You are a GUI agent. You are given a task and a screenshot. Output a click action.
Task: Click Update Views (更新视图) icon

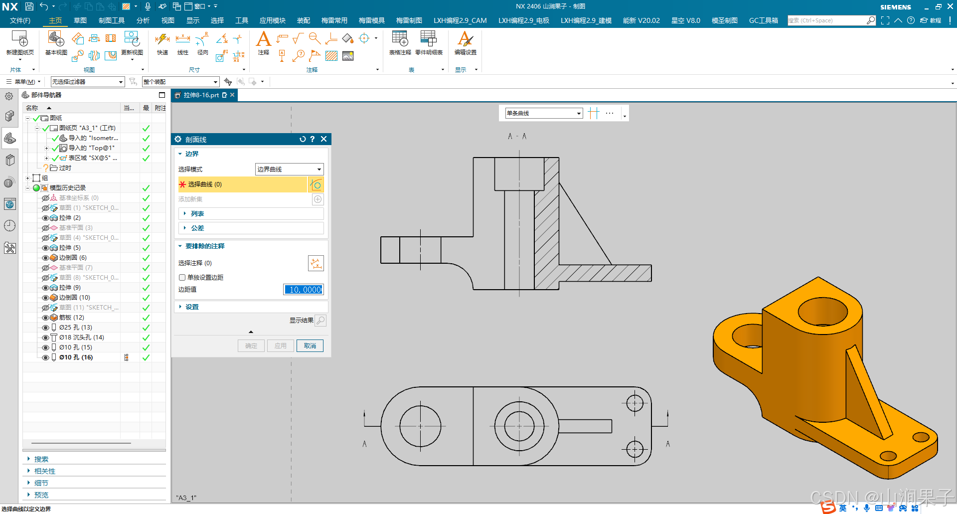pyautogui.click(x=132, y=39)
